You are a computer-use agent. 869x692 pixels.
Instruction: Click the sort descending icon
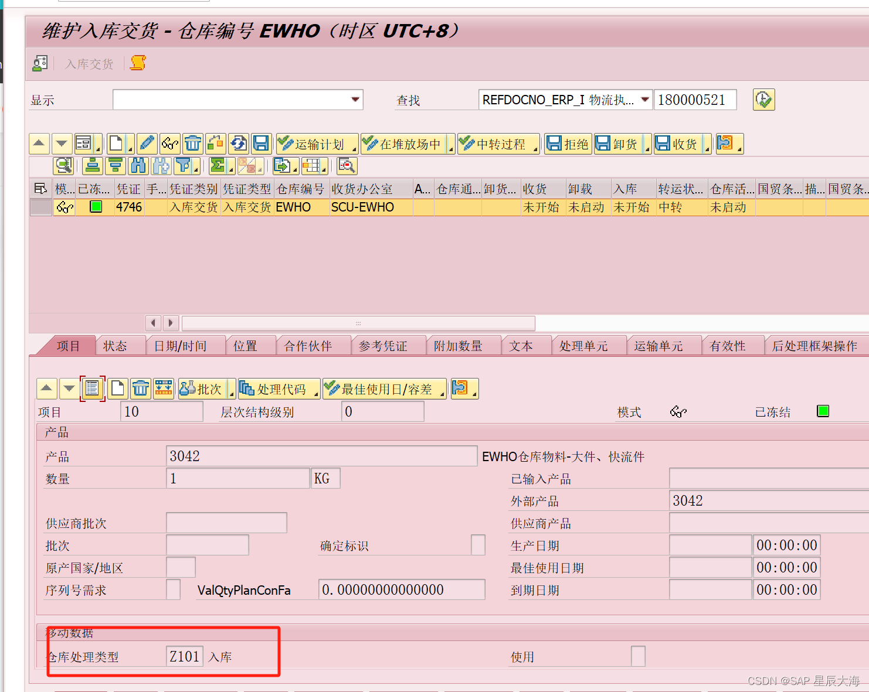[115, 166]
